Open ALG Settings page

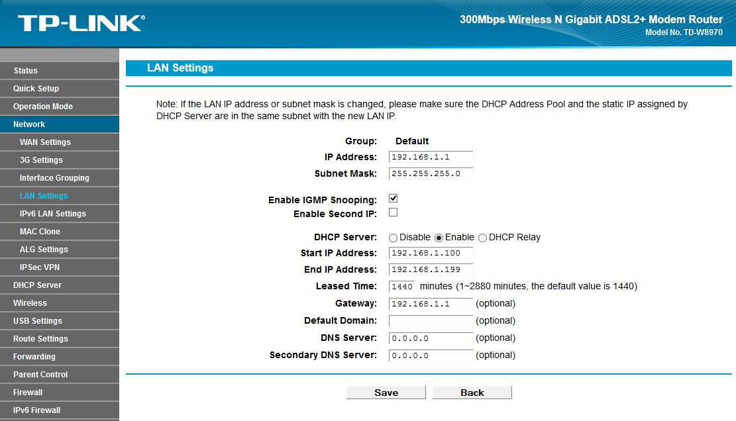(x=60, y=250)
